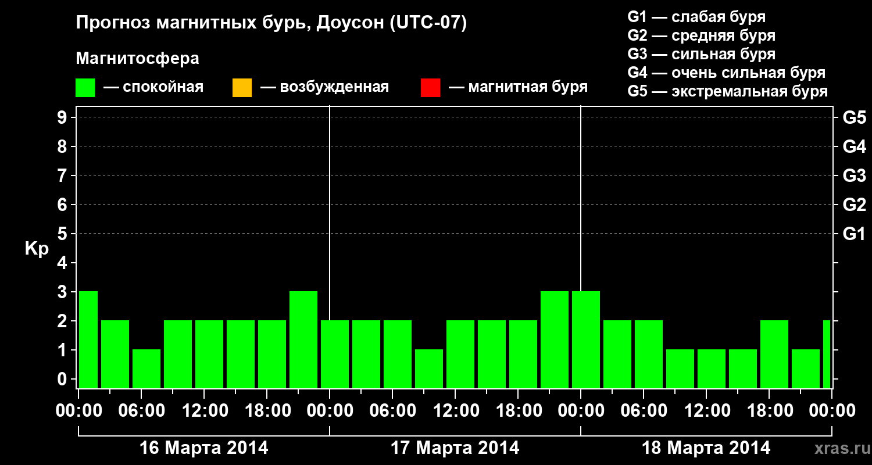The width and height of the screenshot is (872, 465).
Task: Click the Kp 3 bar just after 00:00 on 18 March
Action: pyautogui.click(x=586, y=339)
